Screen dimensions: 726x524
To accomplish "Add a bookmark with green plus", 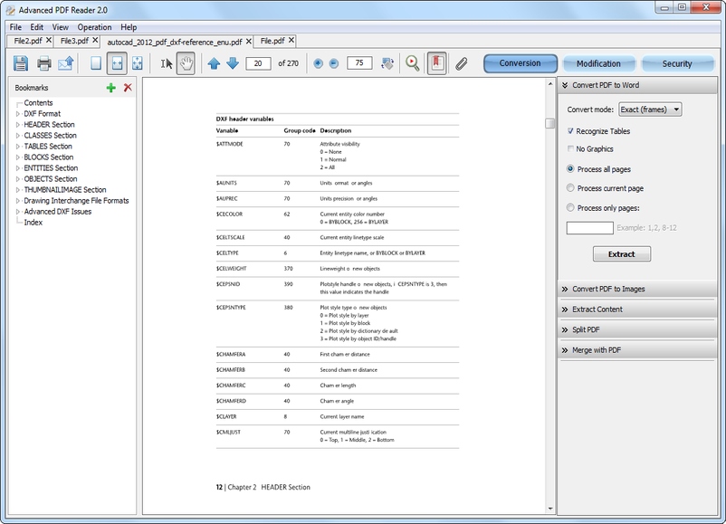I will [x=111, y=88].
